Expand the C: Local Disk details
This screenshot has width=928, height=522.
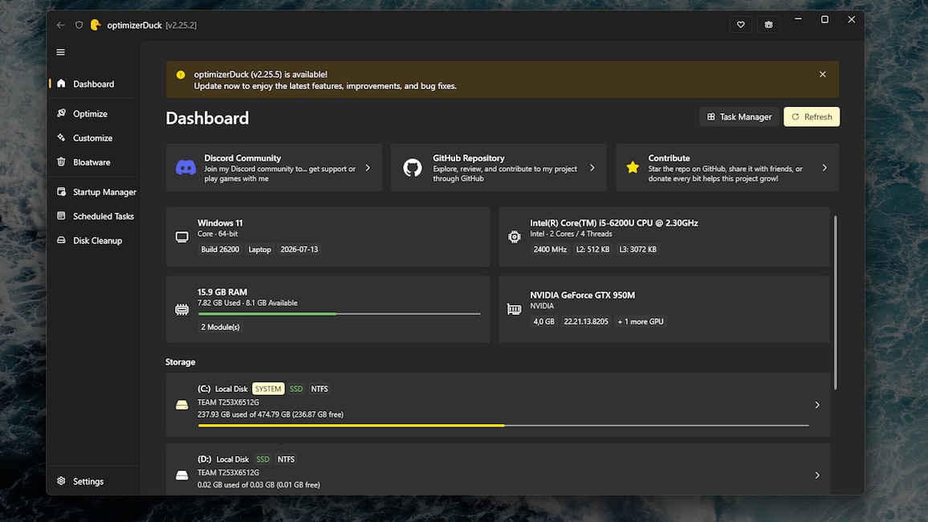point(817,405)
